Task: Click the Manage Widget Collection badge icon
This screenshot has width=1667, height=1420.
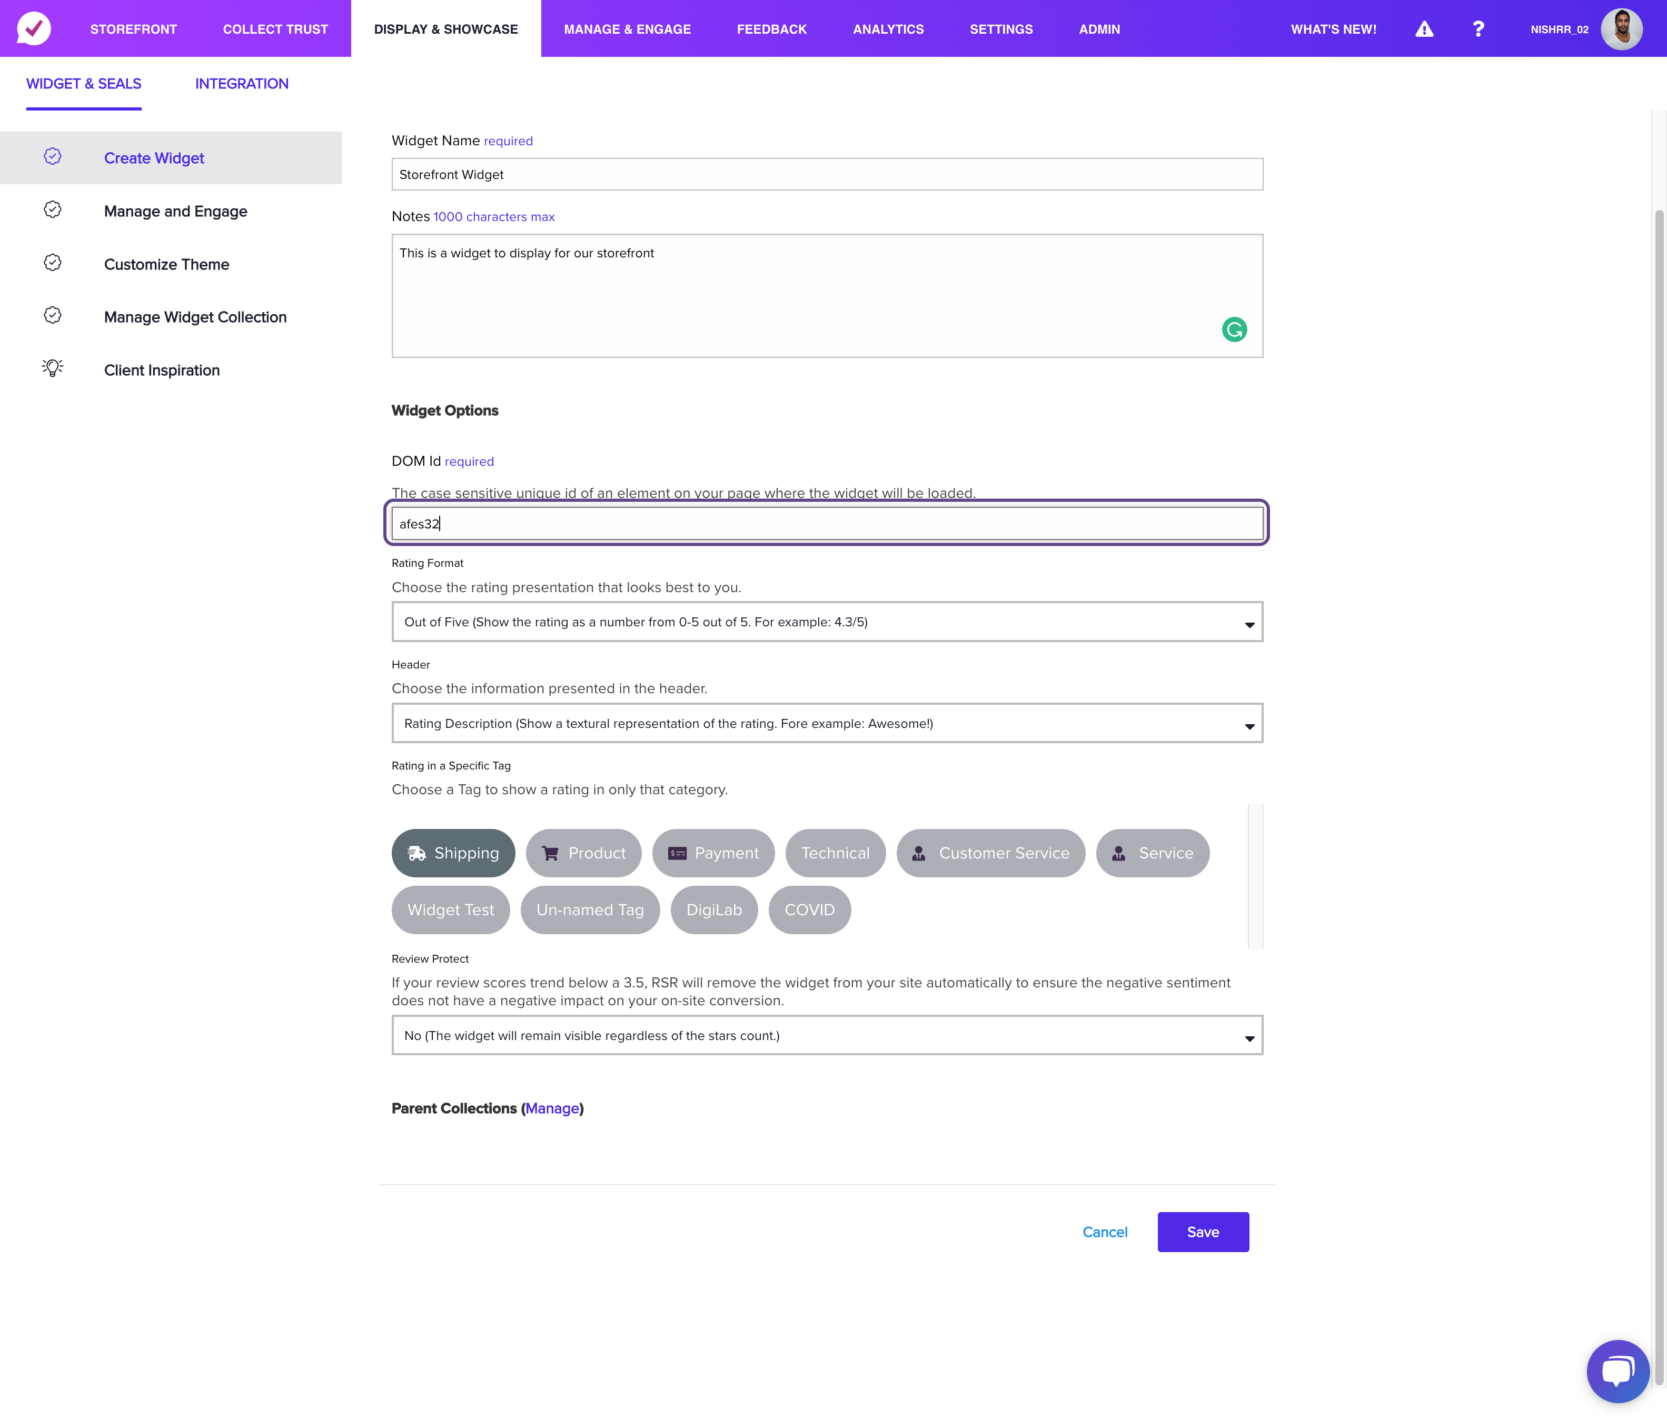Action: (52, 315)
